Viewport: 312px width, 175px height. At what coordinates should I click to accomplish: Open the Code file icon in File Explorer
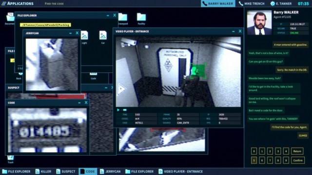click(x=93, y=76)
